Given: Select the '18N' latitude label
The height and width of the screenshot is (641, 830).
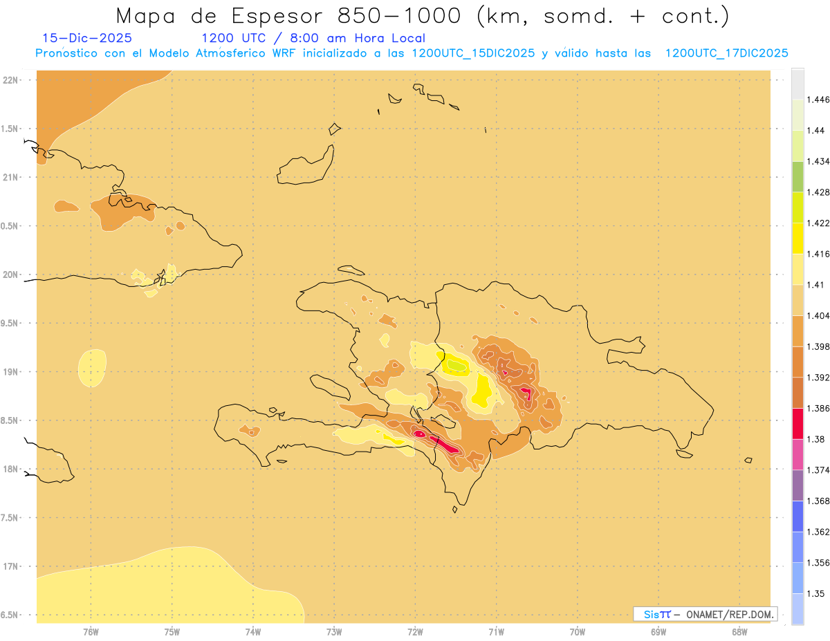Looking at the screenshot, I should [11, 469].
